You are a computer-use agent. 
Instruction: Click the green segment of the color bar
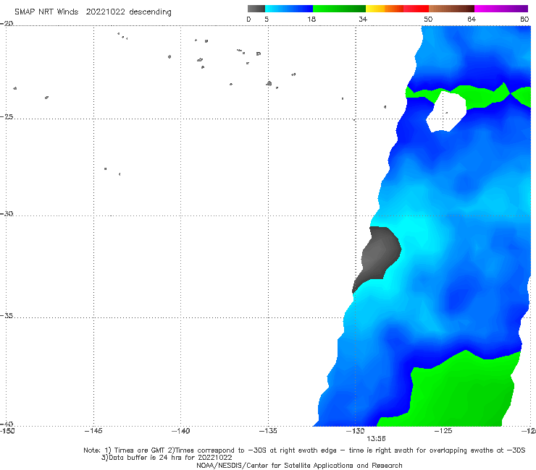coord(339,9)
